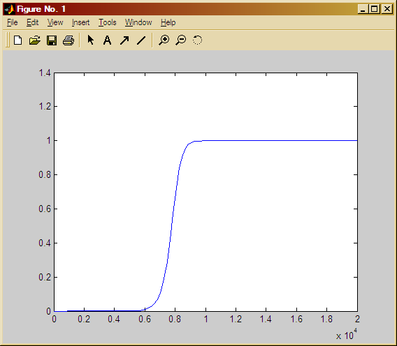The width and height of the screenshot is (397, 346).
Task: Enable the Zoom In magnifier
Action: point(164,40)
